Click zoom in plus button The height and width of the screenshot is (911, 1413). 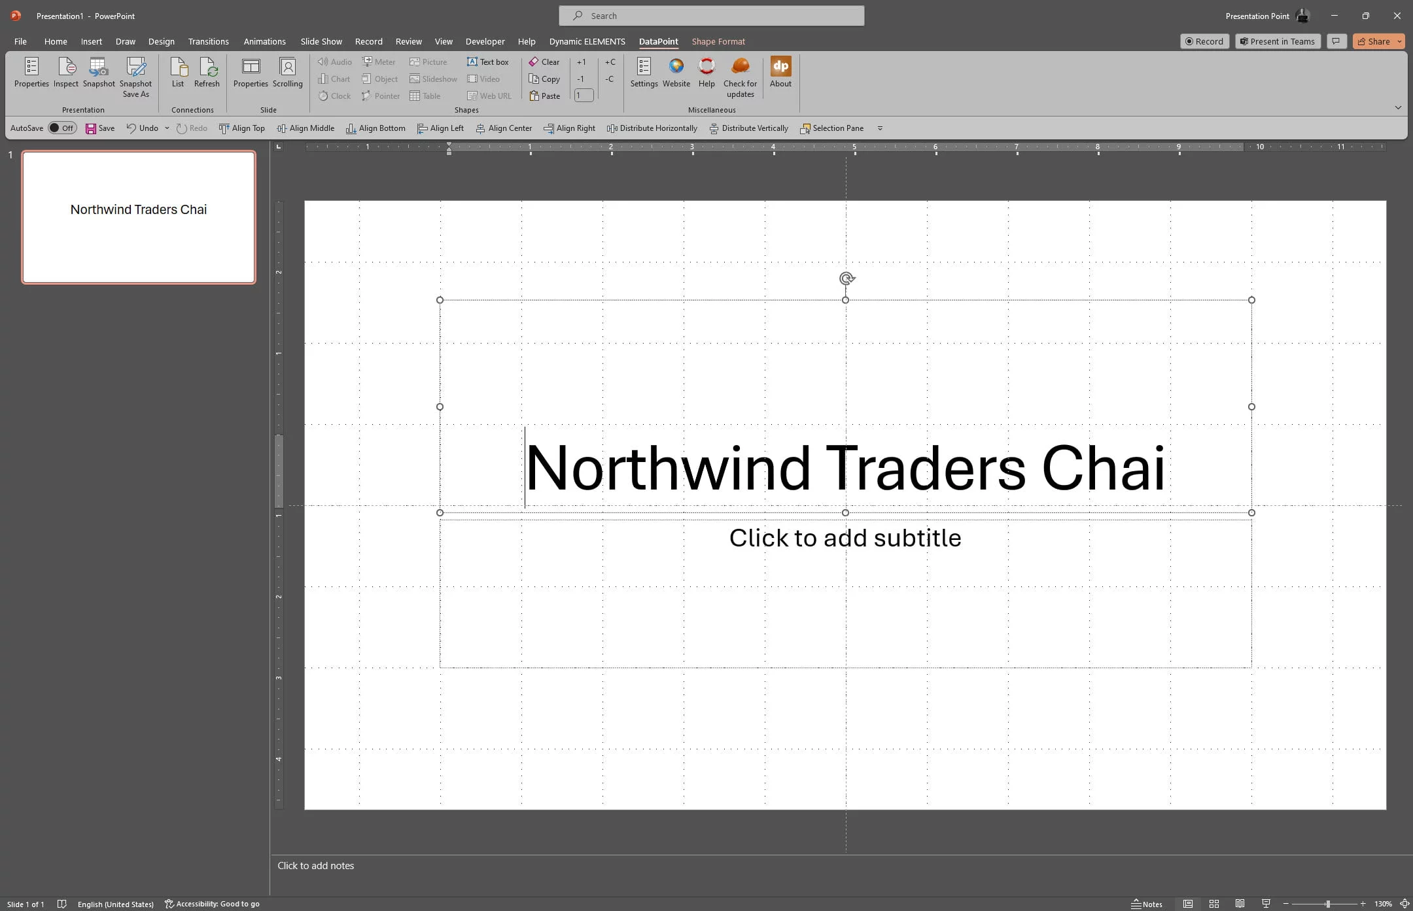(x=1363, y=904)
